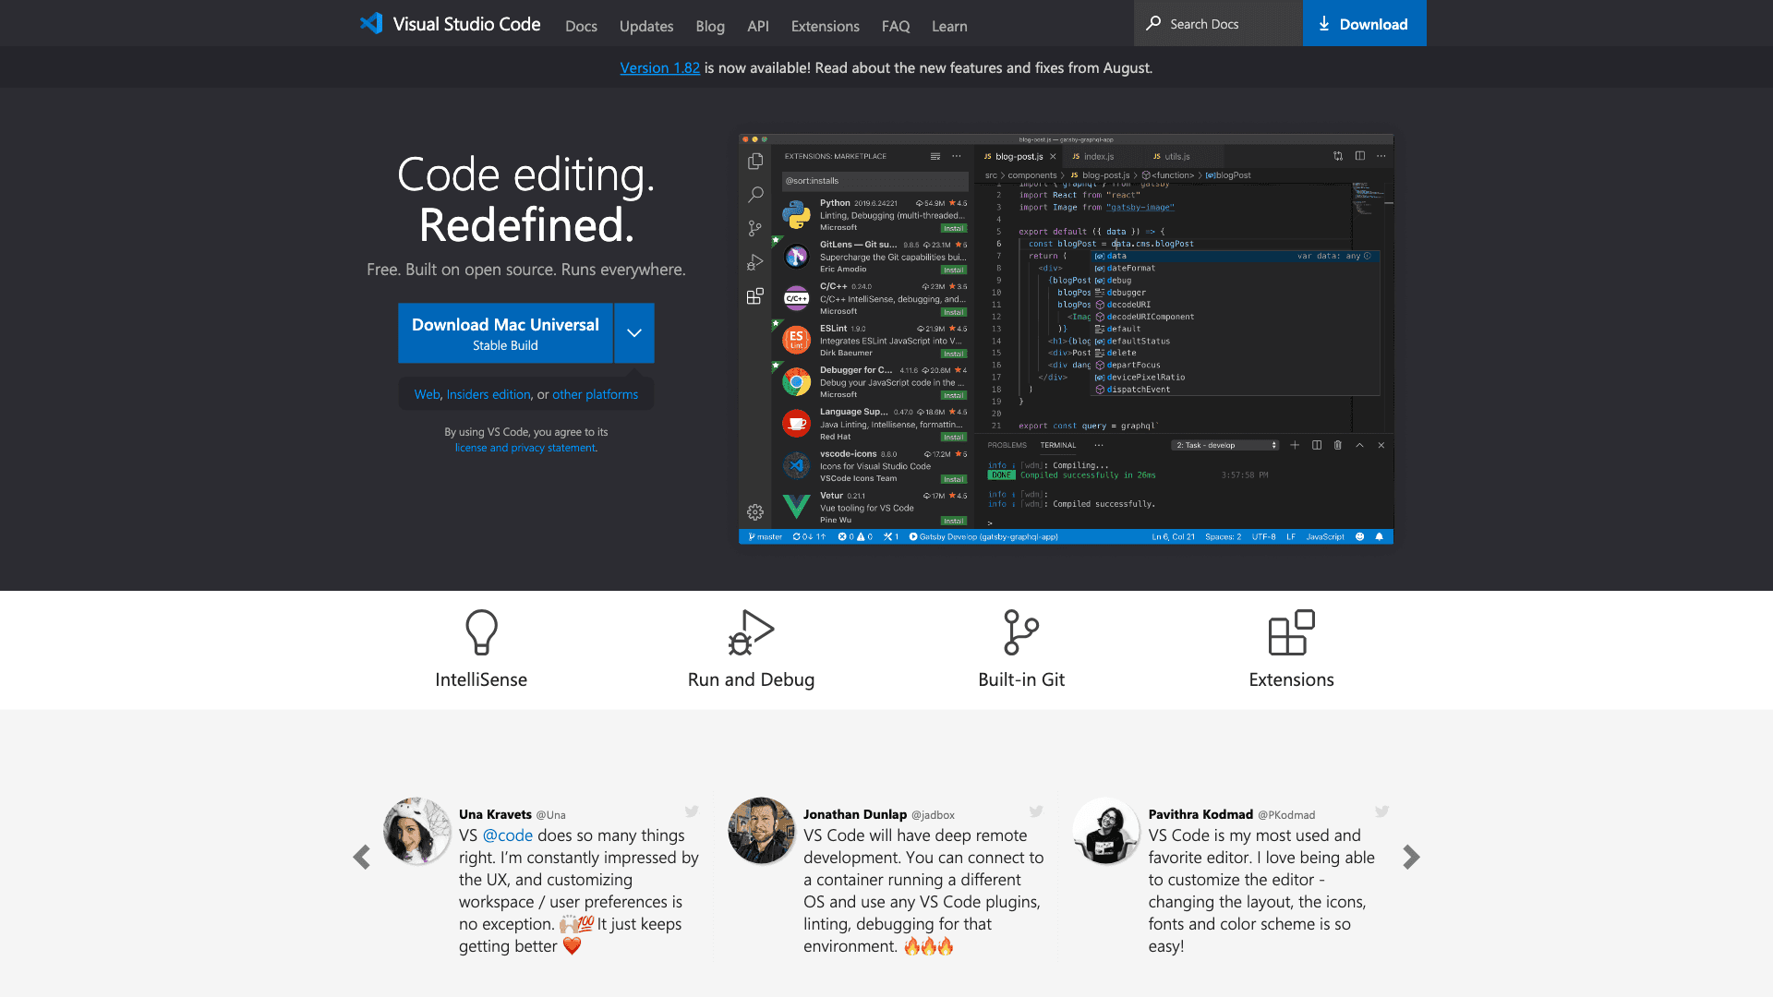Open the Learn navigation item
The width and height of the screenshot is (1773, 997).
click(x=949, y=26)
